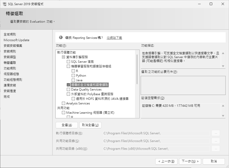Screen dimensions: 229x168
Task: Click the 選取之功能的必要元件 list box
Action: click(x=183, y=85)
